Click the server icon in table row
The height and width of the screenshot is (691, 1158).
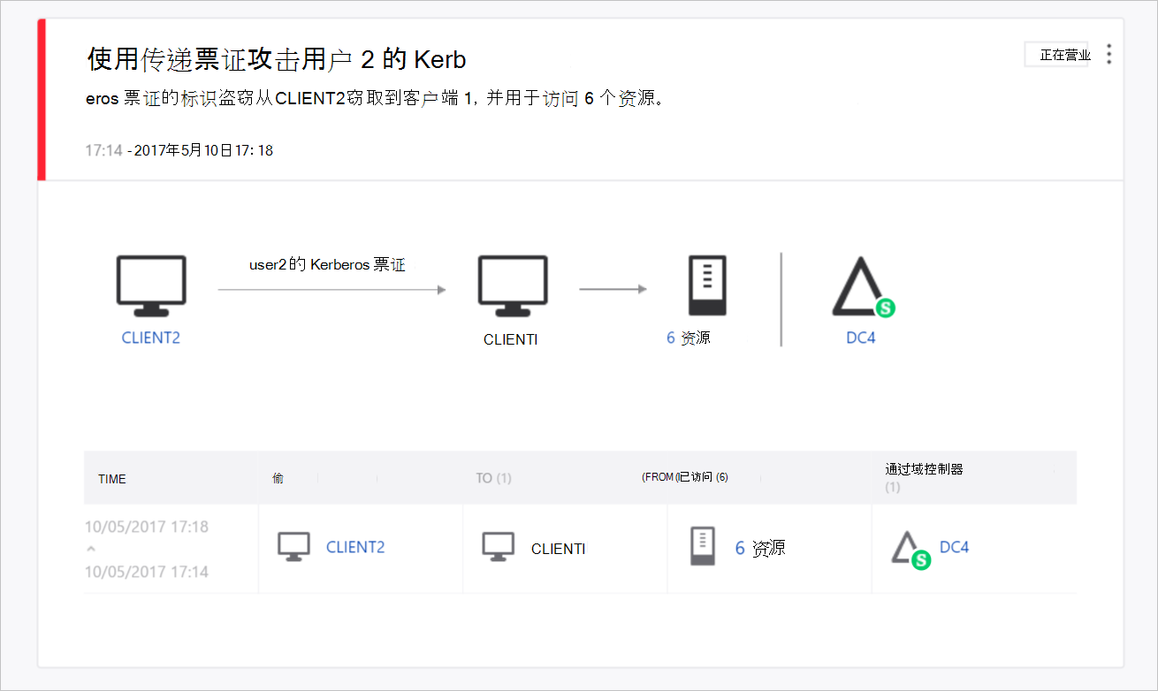coord(702,546)
